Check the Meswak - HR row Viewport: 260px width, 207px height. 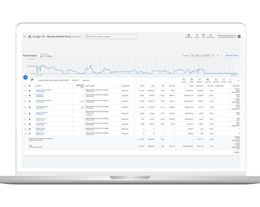click(25, 134)
